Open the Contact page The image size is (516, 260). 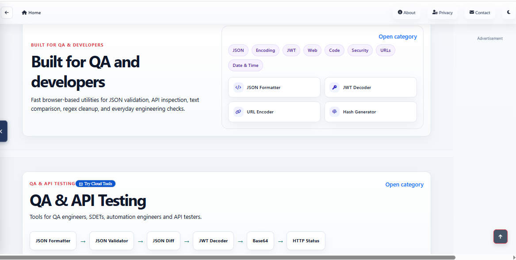[x=479, y=12]
